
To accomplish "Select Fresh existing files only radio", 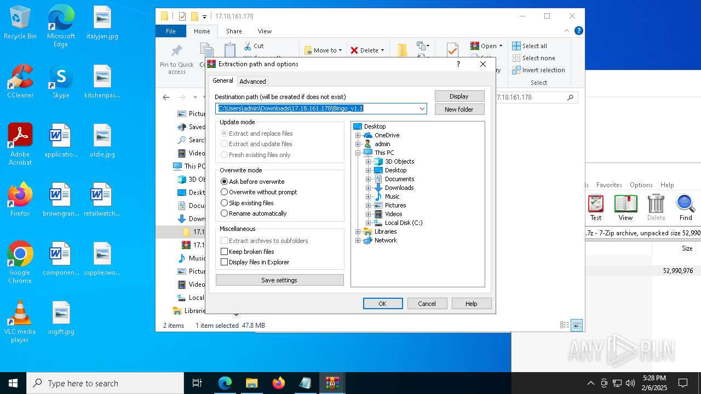I will click(x=255, y=155).
